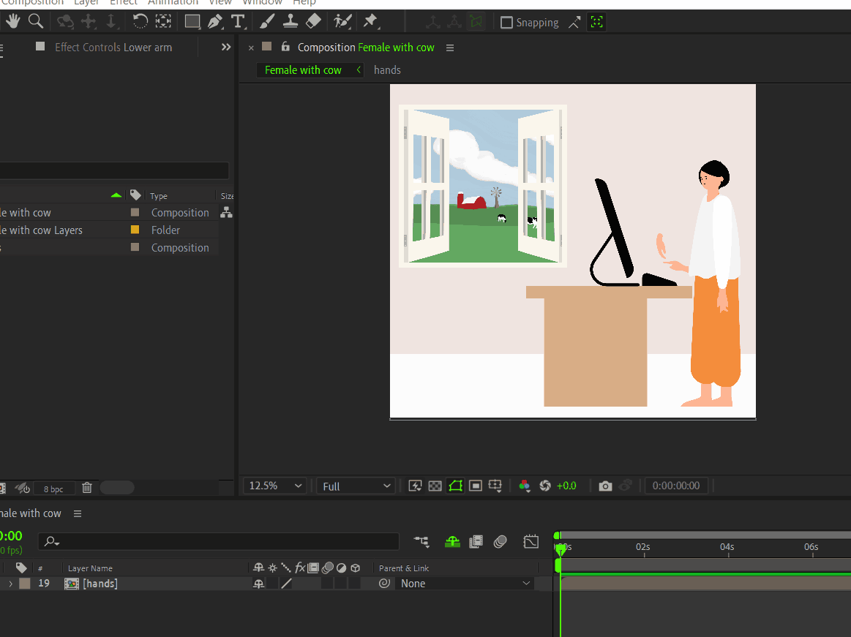Toggle frame blending for the composition timeline
Image resolution: width=851 pixels, height=637 pixels.
pyautogui.click(x=476, y=541)
